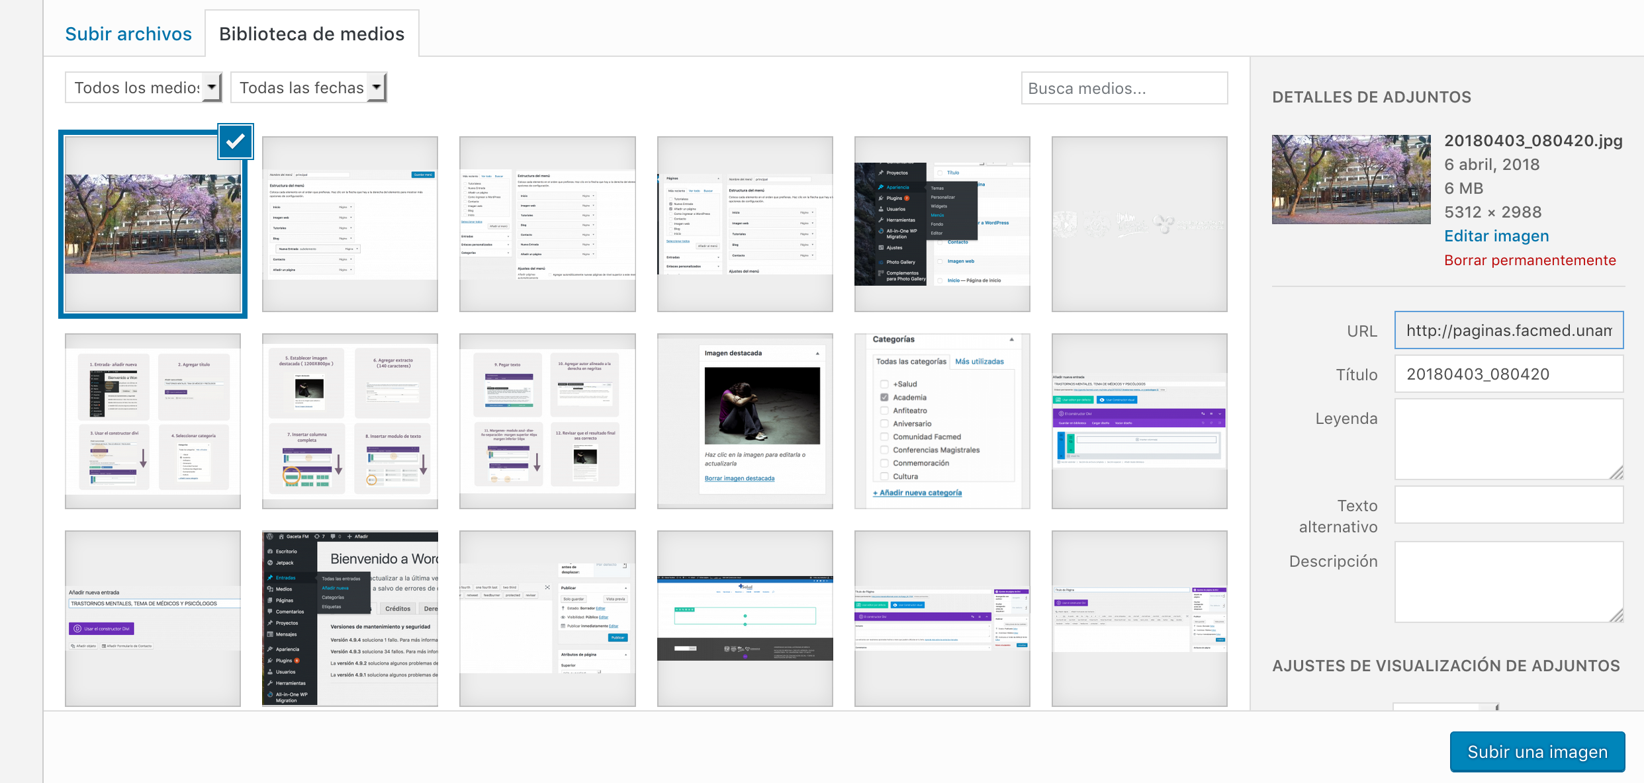
Task: Select the Categorías checkbox list thumbnail
Action: pos(942,421)
